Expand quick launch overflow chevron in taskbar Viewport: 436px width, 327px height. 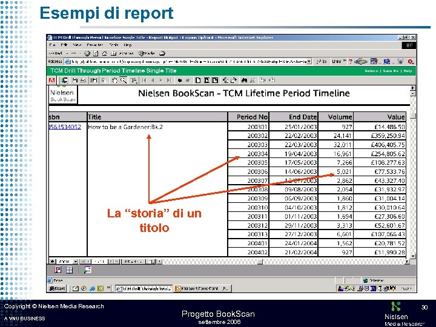coord(108,288)
